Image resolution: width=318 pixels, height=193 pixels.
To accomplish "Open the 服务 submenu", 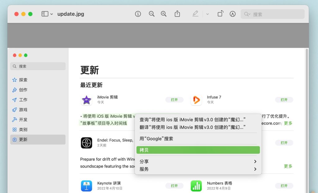I will click(198, 169).
